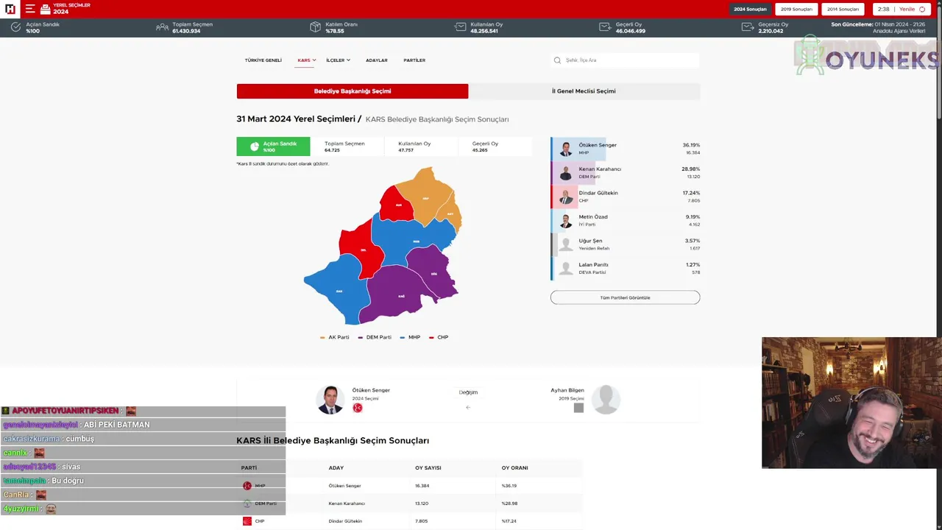The width and height of the screenshot is (942, 530).
Task: Click the MHP legend color
Action: 403,337
